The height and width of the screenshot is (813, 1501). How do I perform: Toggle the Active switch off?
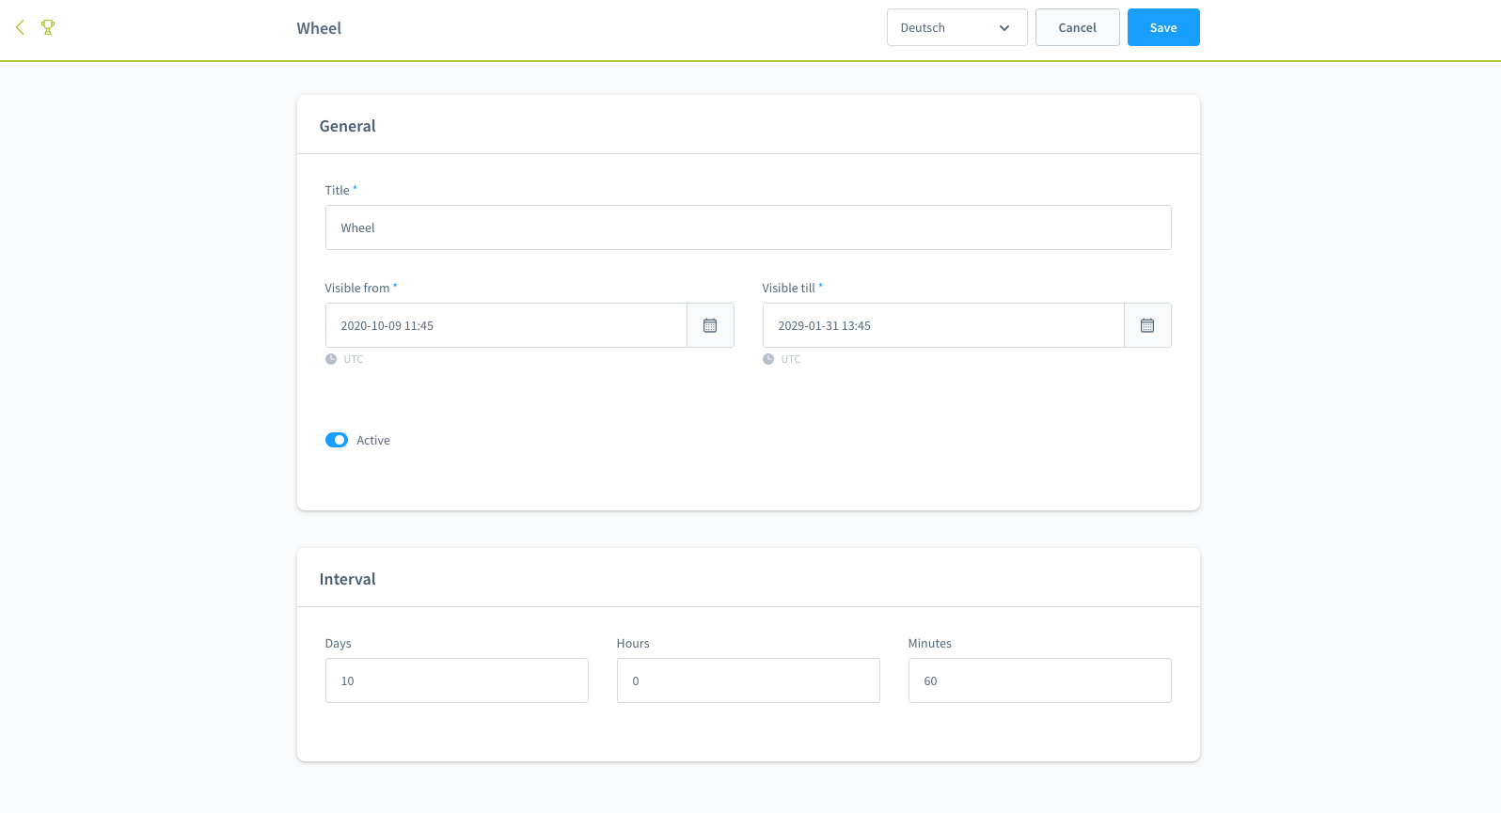pyautogui.click(x=337, y=440)
